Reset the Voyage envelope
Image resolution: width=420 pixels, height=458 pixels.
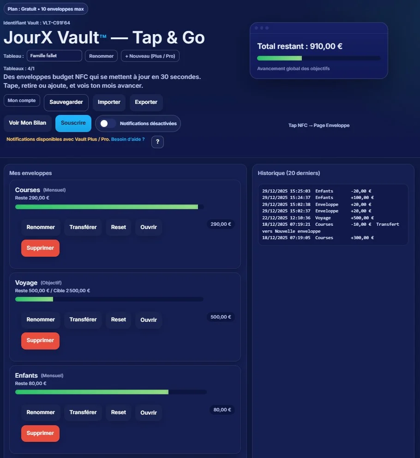[x=118, y=320]
